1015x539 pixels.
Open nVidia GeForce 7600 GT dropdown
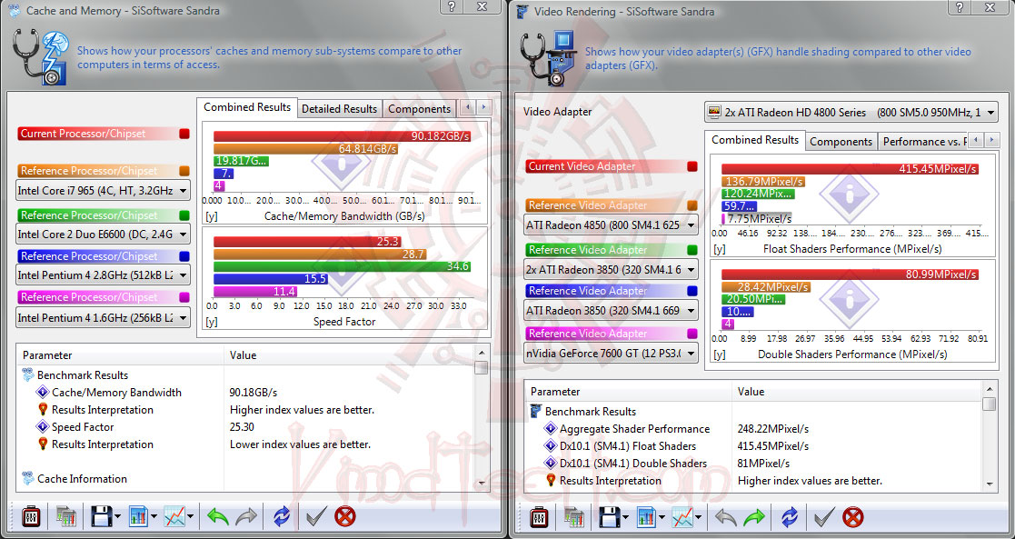[x=611, y=353]
